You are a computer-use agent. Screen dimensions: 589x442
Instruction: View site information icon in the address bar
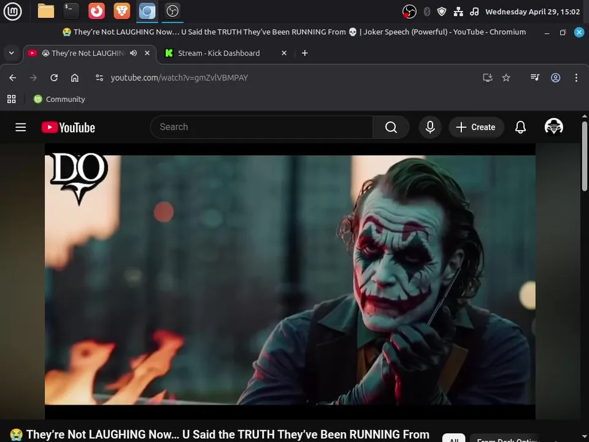coord(99,78)
